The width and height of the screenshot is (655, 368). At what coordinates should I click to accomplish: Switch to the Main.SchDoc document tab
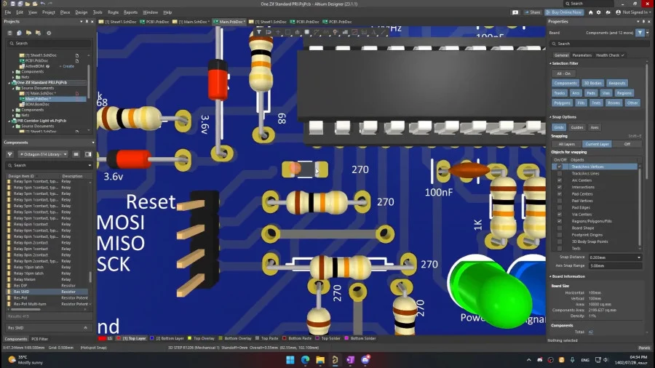[192, 22]
